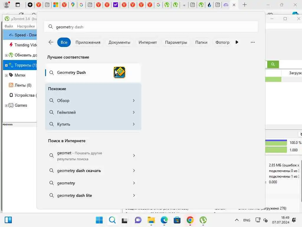Open the notification bell in the tray

[294, 220]
